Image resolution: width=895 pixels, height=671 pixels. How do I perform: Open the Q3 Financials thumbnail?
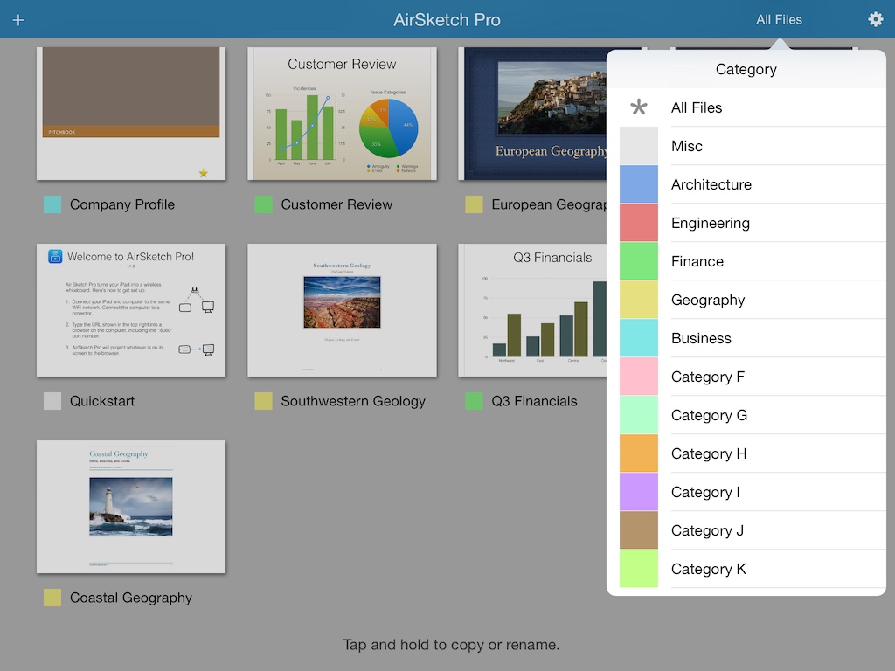[x=532, y=310]
